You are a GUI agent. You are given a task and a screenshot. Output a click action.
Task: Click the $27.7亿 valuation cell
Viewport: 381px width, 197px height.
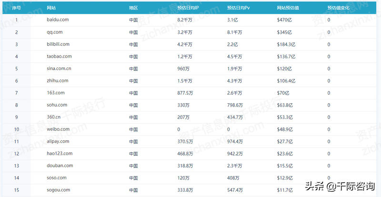[x=285, y=142]
